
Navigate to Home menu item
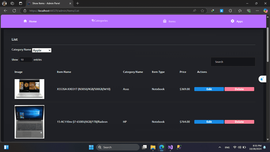coord(30,21)
